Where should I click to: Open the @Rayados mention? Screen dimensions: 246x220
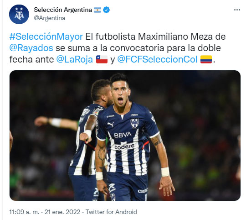click(31, 48)
